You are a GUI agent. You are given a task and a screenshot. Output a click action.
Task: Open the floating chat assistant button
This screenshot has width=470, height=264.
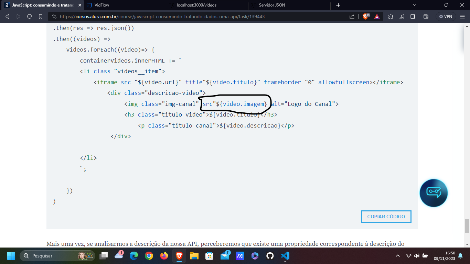pos(434,193)
